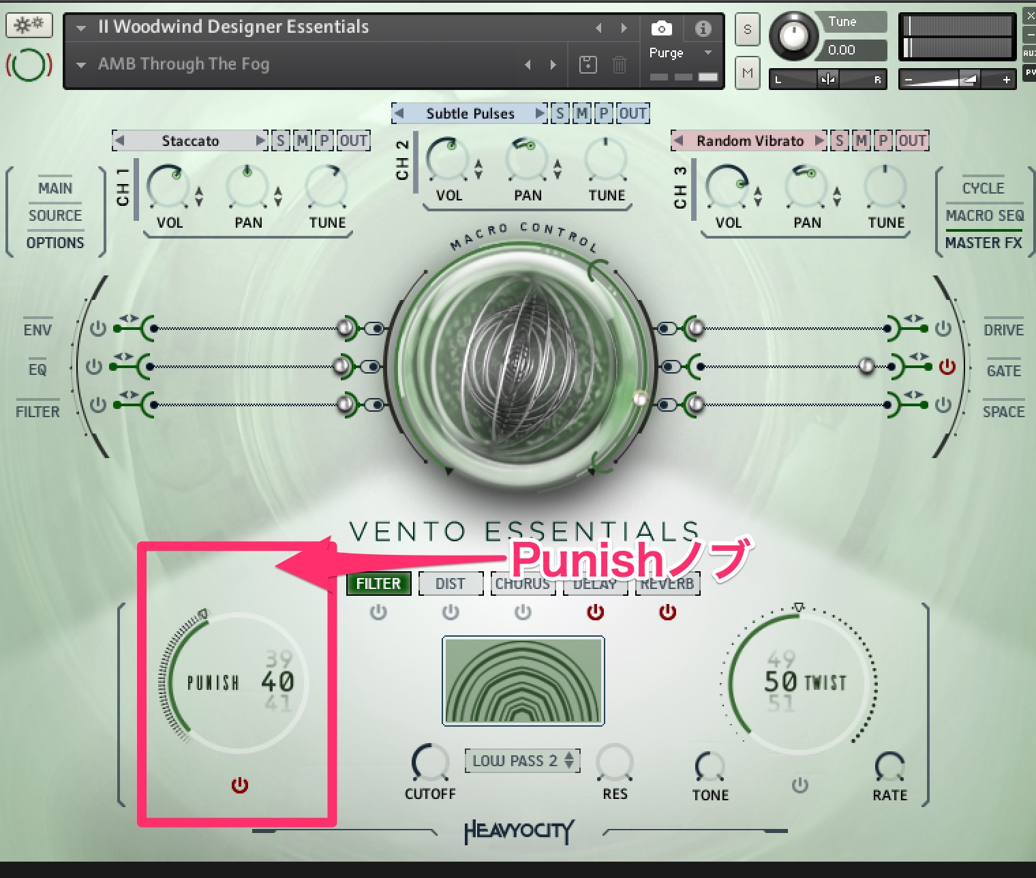Open the LOW PASS 2 filter type dropdown
This screenshot has height=878, width=1036.
click(x=522, y=761)
